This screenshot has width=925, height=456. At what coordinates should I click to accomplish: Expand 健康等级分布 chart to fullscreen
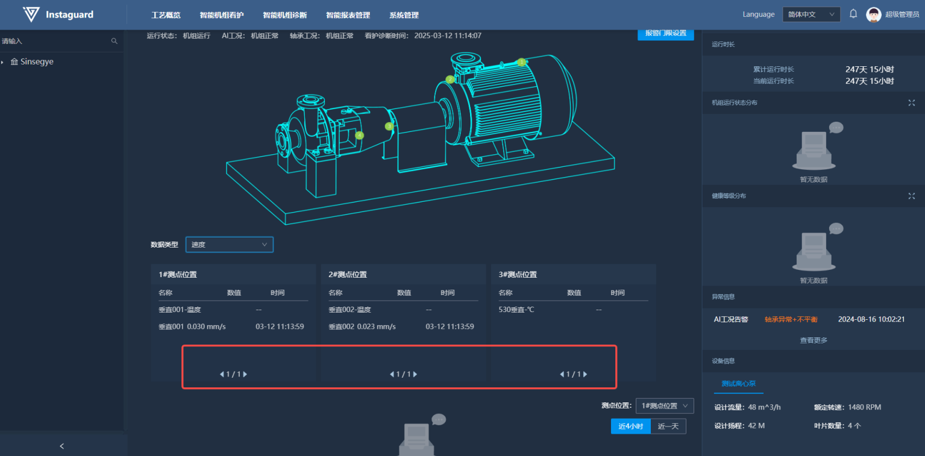tap(911, 196)
